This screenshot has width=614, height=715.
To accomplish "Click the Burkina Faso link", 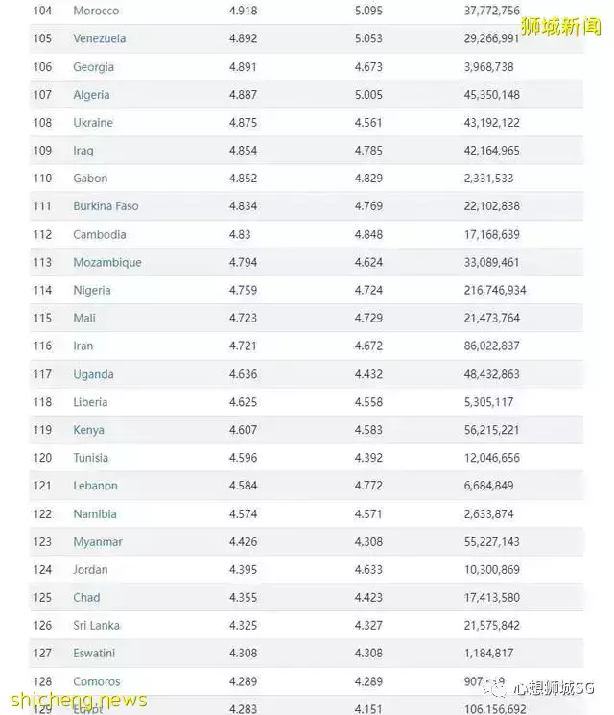I will [106, 206].
